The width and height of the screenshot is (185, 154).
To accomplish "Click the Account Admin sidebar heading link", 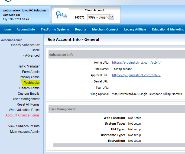I will pos(12,40).
